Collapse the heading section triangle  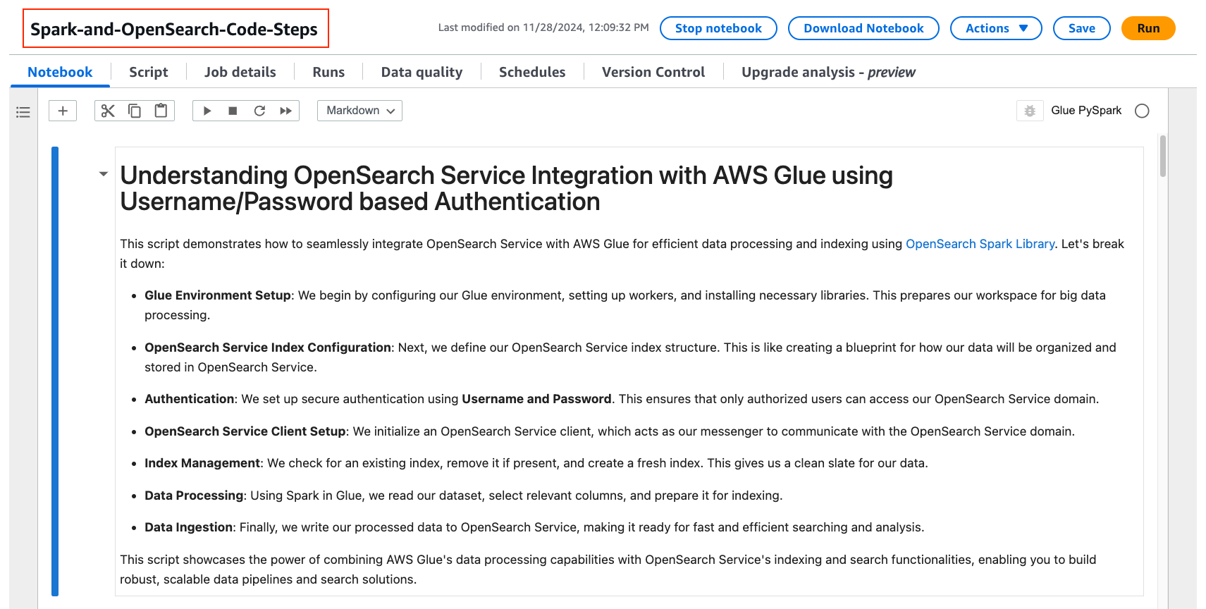(104, 173)
